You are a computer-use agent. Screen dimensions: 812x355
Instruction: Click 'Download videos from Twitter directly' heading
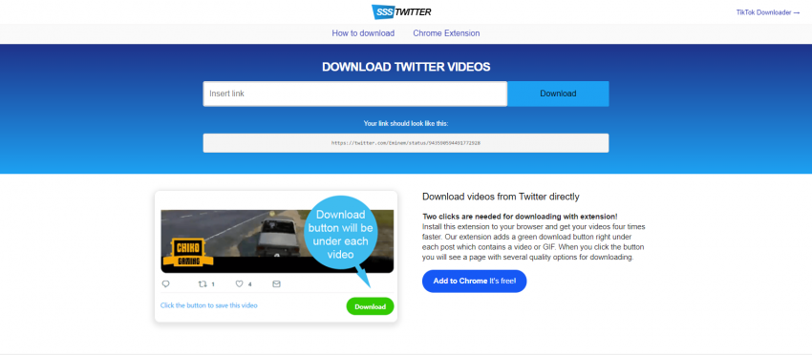pos(501,197)
